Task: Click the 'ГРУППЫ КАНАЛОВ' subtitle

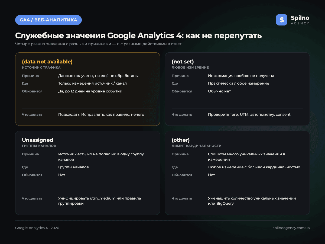Action: pos(39,146)
